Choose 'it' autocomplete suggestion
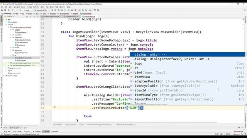Screen dimensions: 247x138 (x=187, y=68)
